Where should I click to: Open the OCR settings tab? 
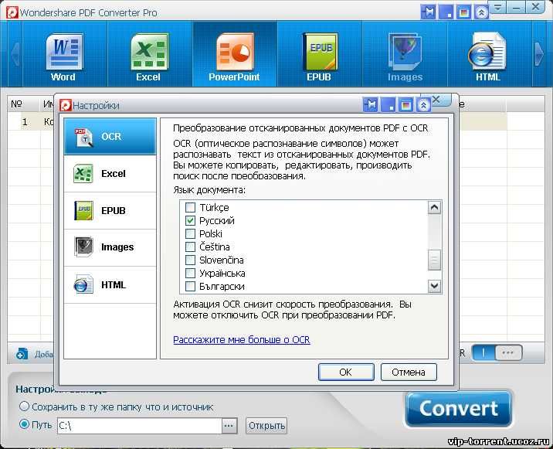pyautogui.click(x=110, y=136)
